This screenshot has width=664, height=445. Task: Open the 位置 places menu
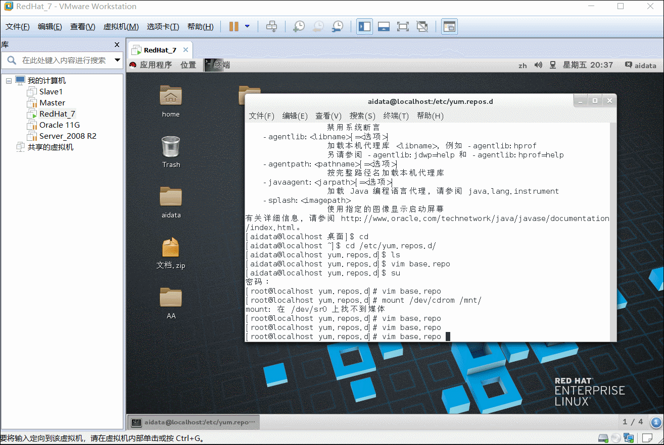pos(188,65)
